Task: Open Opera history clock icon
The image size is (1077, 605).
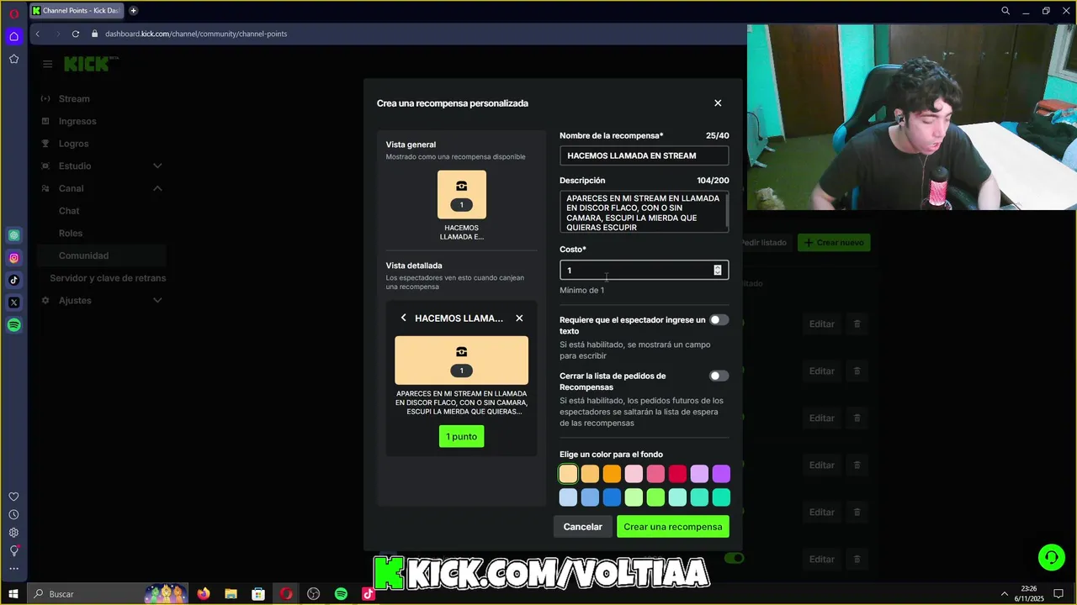Action: pos(13,514)
